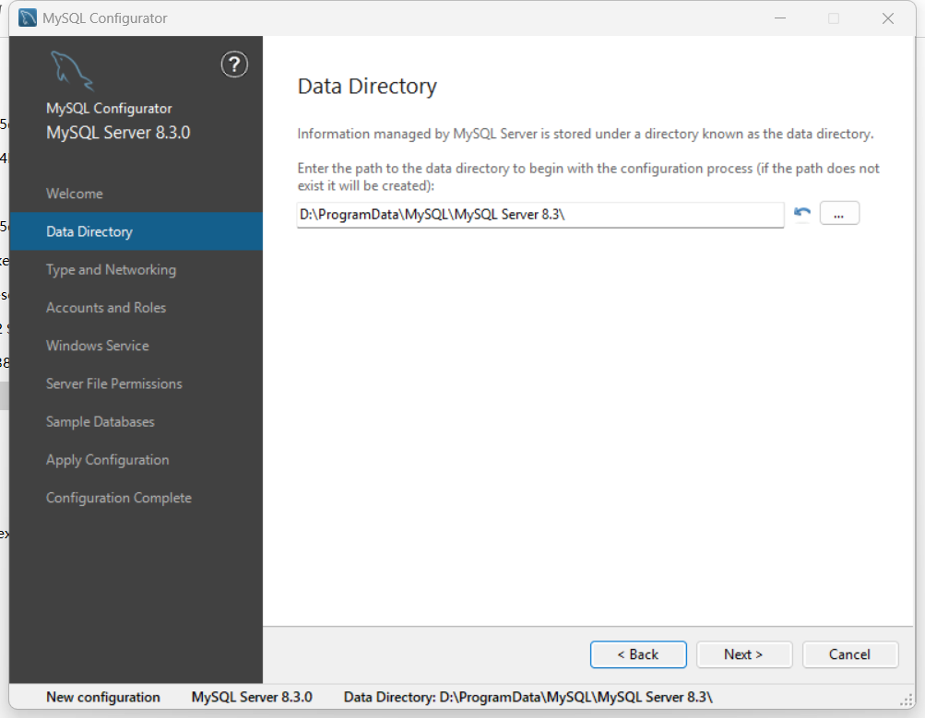Click the 'Enter the path to the data directory' instruction
Image resolution: width=925 pixels, height=718 pixels.
(x=588, y=177)
